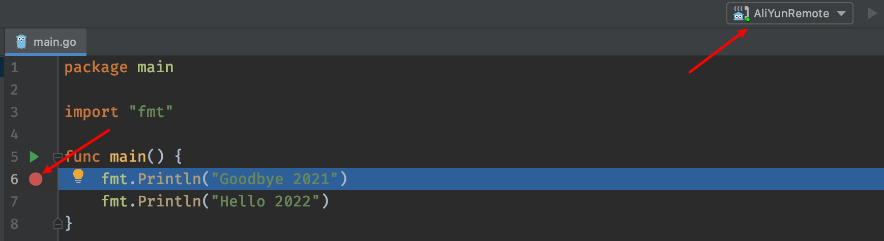This screenshot has width=884, height=241.
Task: Click the green run gutter icon beside func main
Action: (x=34, y=157)
